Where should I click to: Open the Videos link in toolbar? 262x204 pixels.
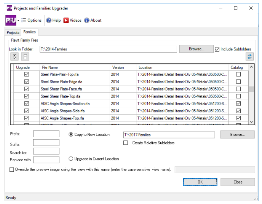pyautogui.click(x=72, y=20)
